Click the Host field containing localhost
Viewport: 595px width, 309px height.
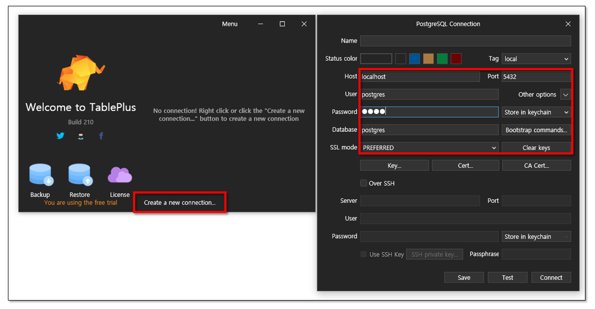420,76
